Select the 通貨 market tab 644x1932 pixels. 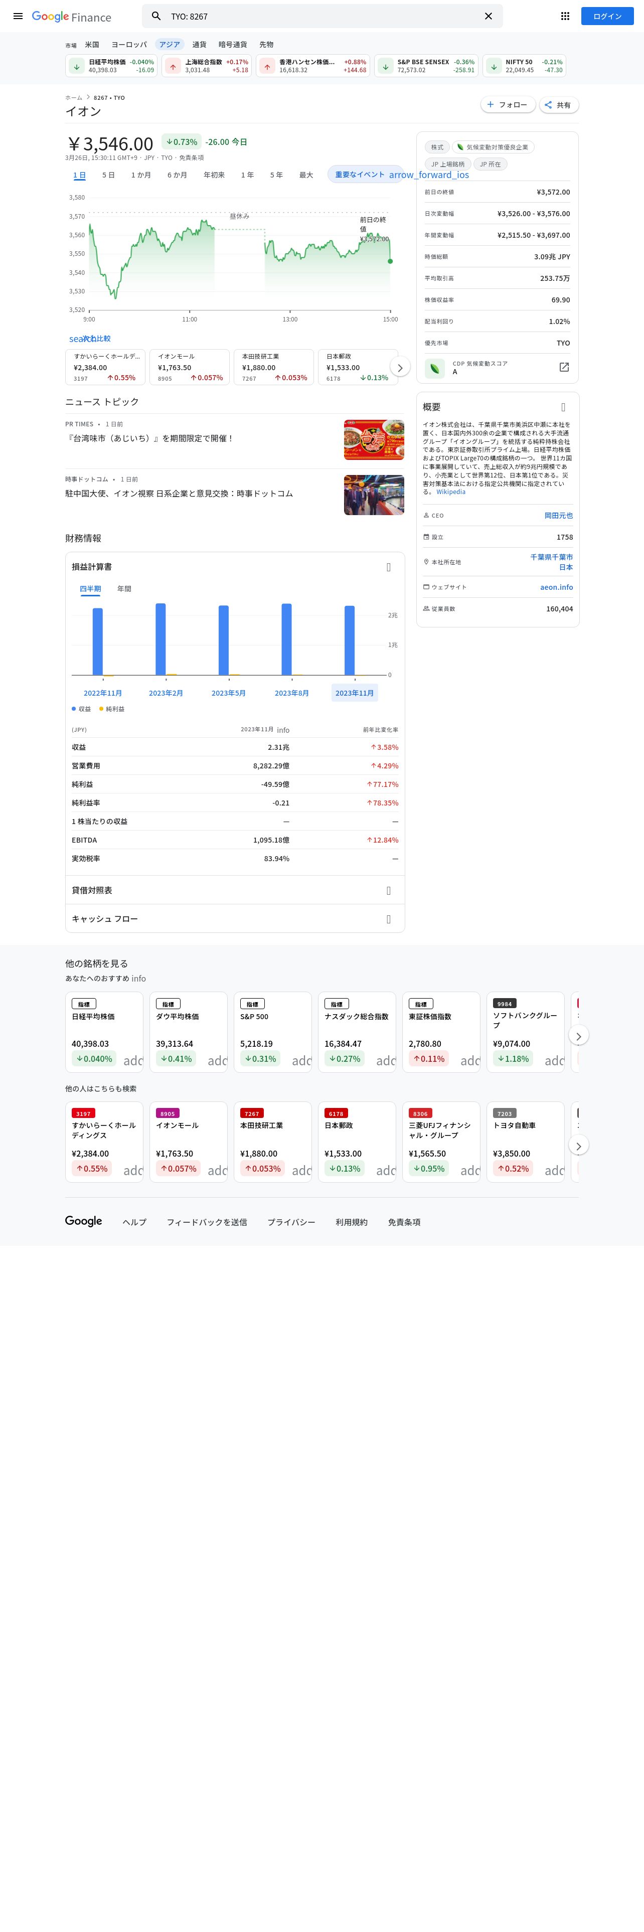point(200,44)
